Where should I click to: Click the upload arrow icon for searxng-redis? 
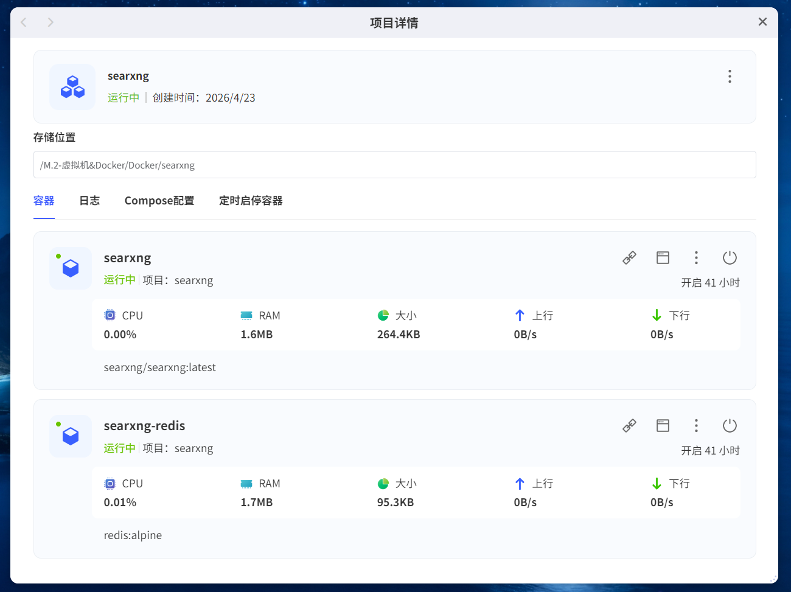tap(520, 484)
